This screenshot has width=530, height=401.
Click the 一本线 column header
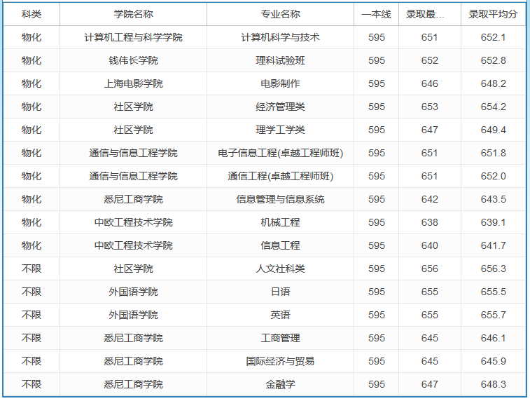click(376, 14)
